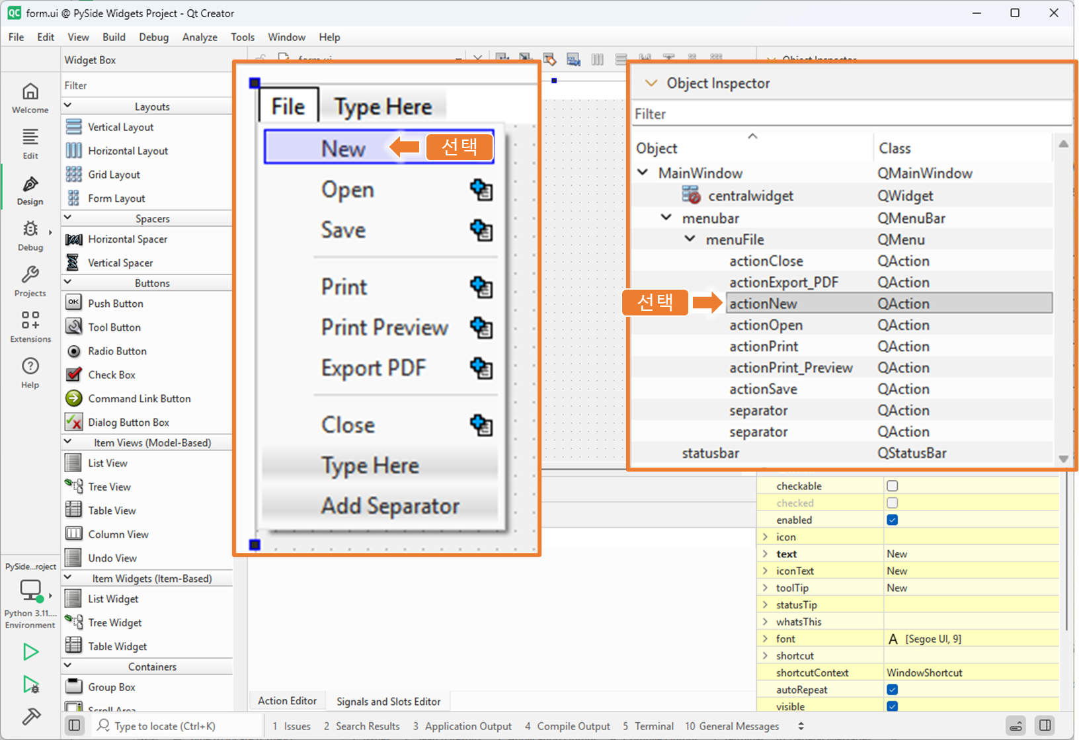The width and height of the screenshot is (1079, 740).
Task: Open the Issues output pane
Action: click(x=292, y=726)
